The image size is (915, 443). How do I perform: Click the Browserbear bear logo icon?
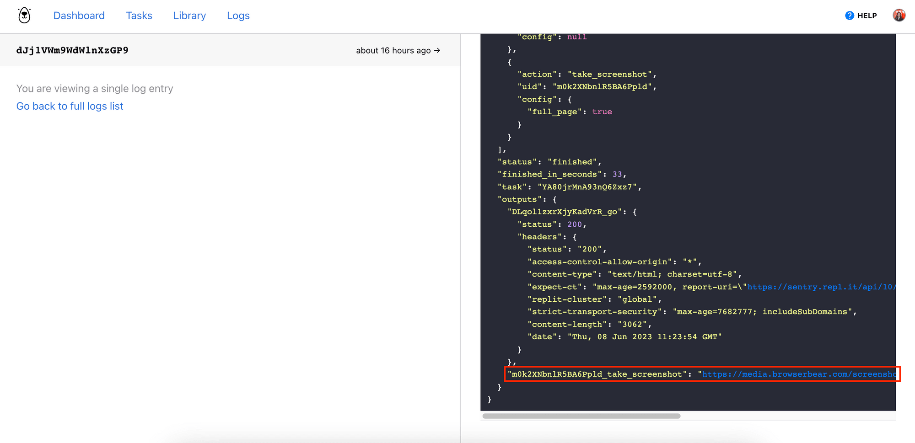[x=24, y=15]
